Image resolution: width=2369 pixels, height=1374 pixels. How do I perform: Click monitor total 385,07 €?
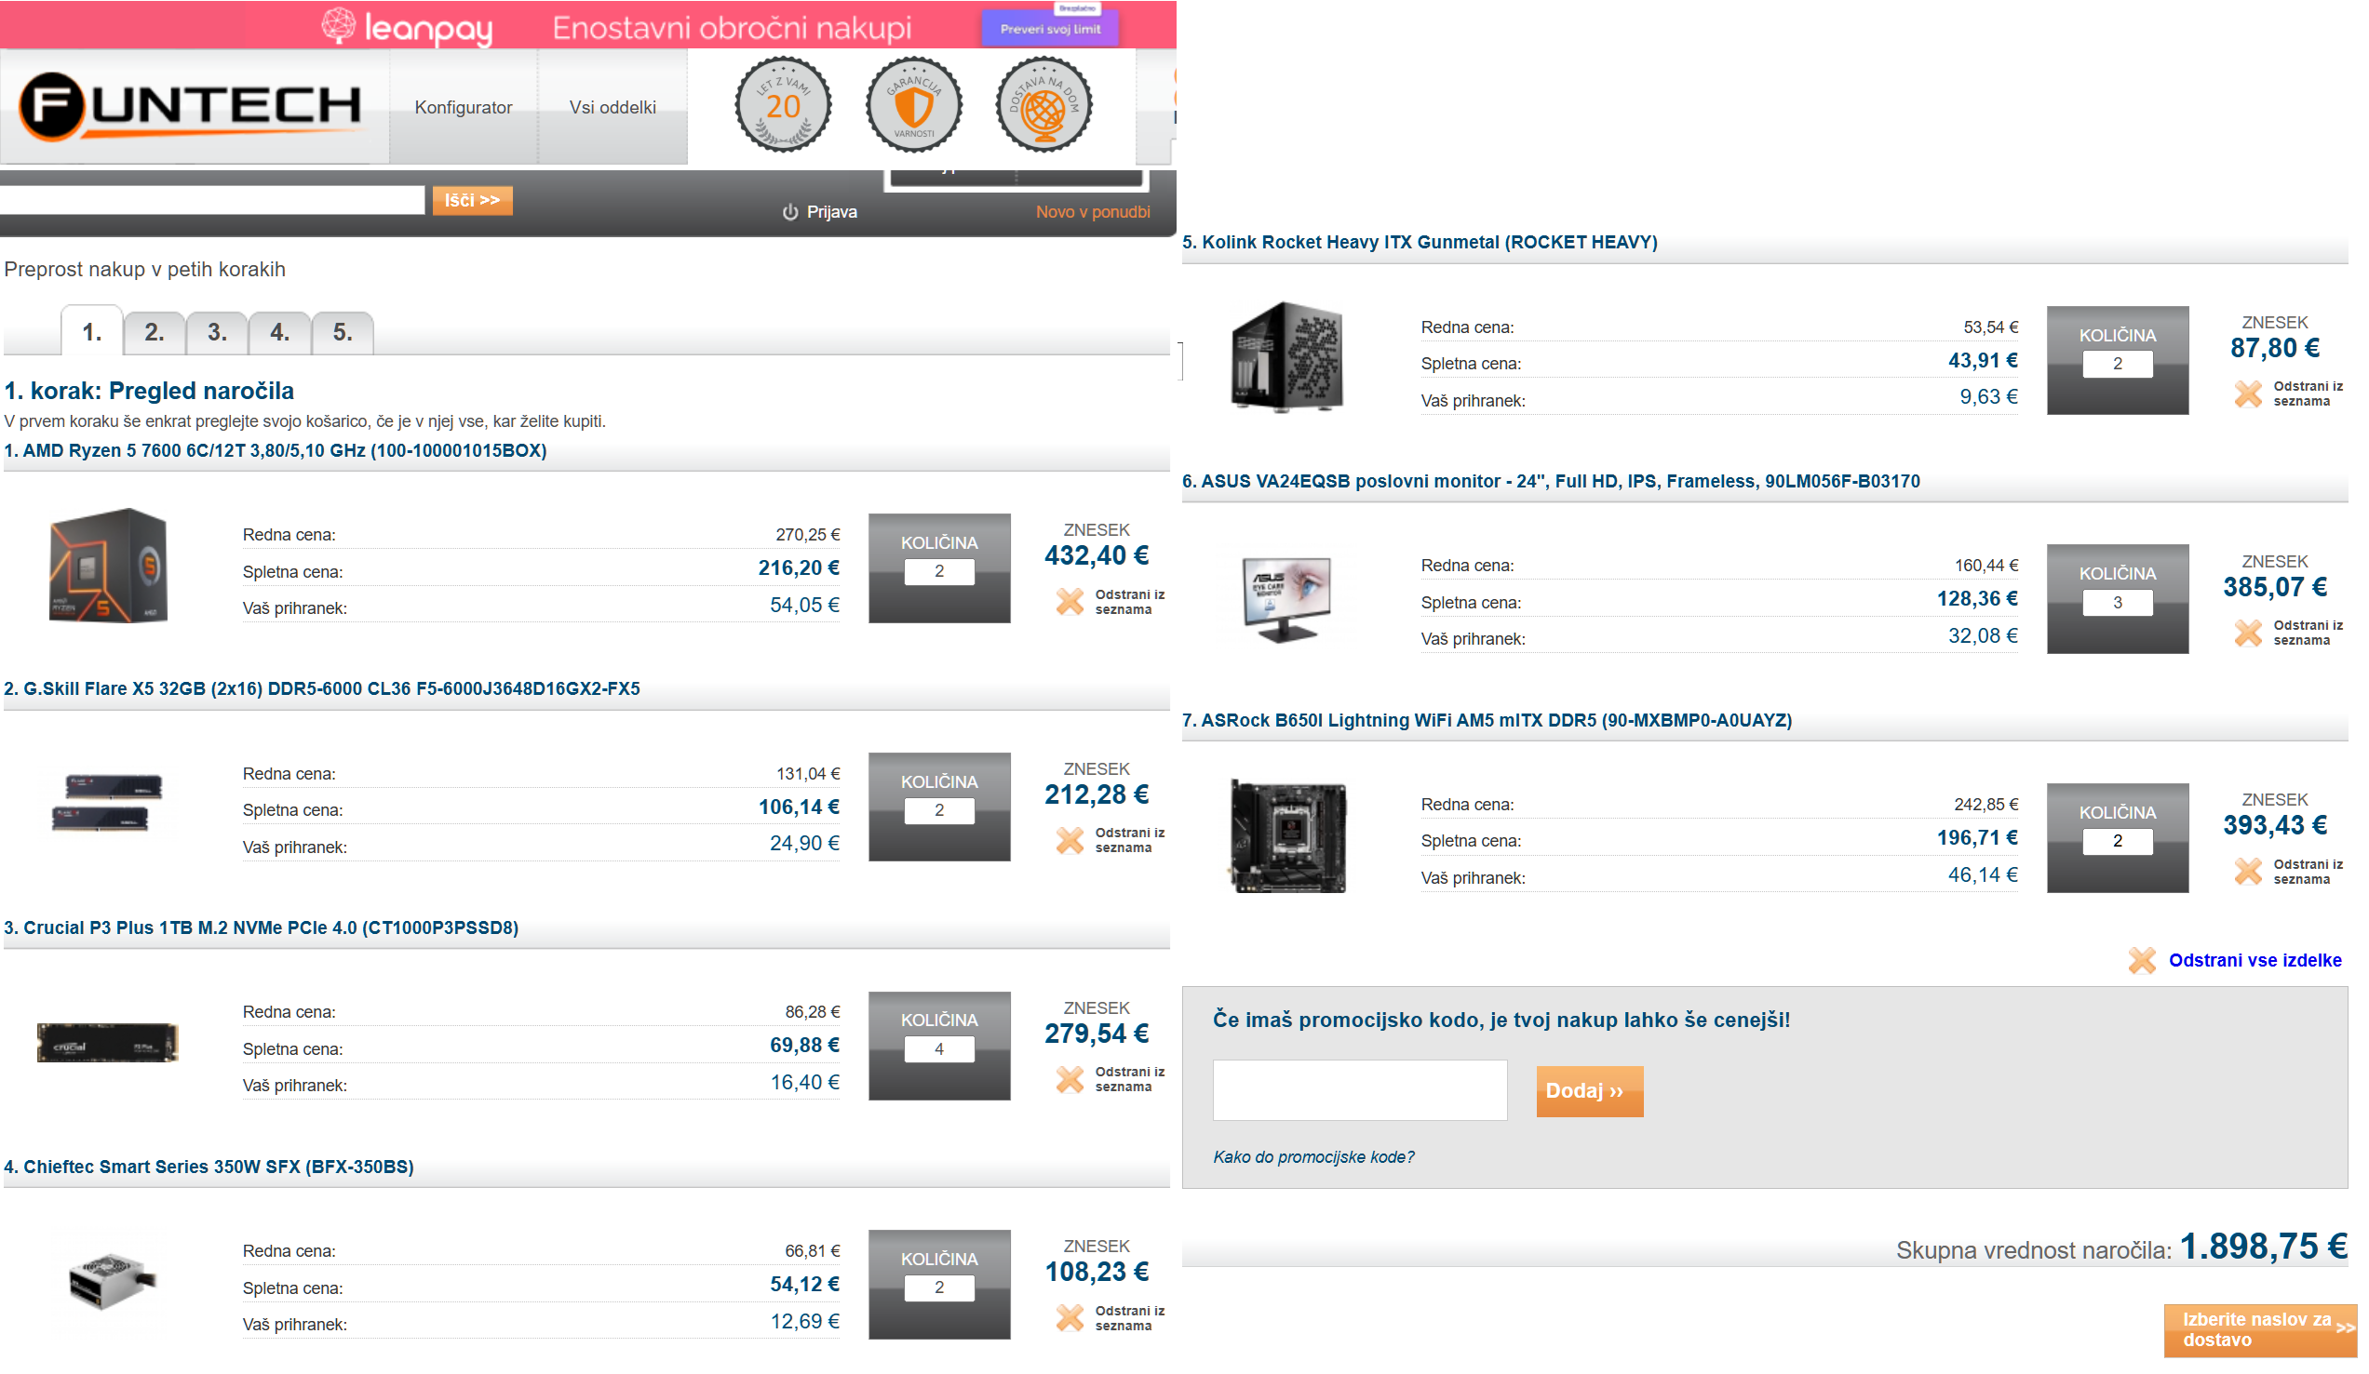click(x=2275, y=587)
